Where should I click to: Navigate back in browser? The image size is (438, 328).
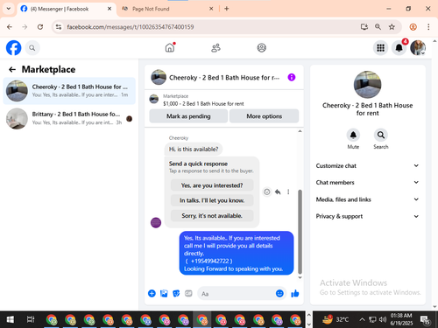10,27
